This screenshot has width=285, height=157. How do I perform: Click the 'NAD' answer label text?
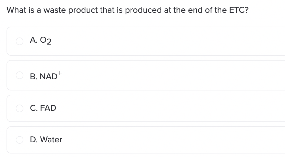pyautogui.click(x=48, y=77)
